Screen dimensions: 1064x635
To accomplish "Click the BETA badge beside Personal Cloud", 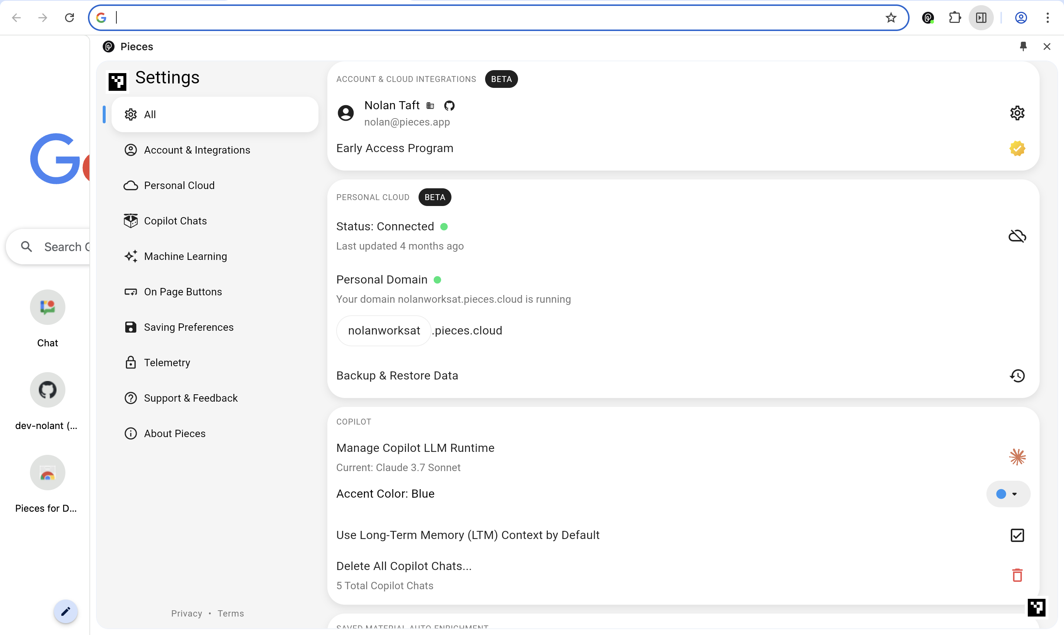I will pyautogui.click(x=434, y=197).
